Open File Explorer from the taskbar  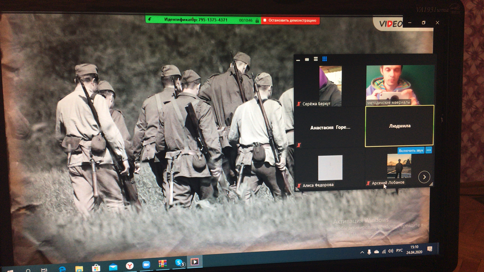79,268
